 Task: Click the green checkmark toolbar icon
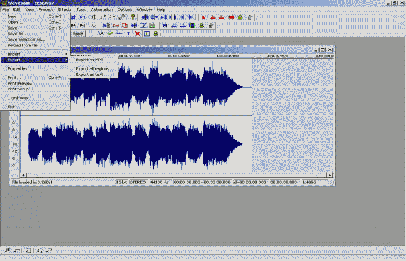[x=110, y=34]
